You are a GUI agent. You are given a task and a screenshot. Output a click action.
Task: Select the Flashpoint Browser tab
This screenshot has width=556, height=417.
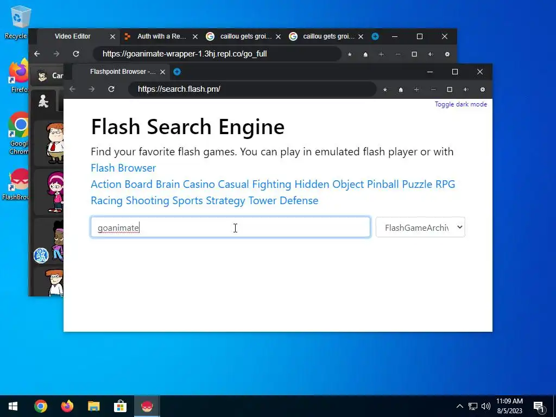(x=122, y=72)
